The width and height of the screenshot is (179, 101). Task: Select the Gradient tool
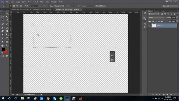pyautogui.click(x=7, y=31)
